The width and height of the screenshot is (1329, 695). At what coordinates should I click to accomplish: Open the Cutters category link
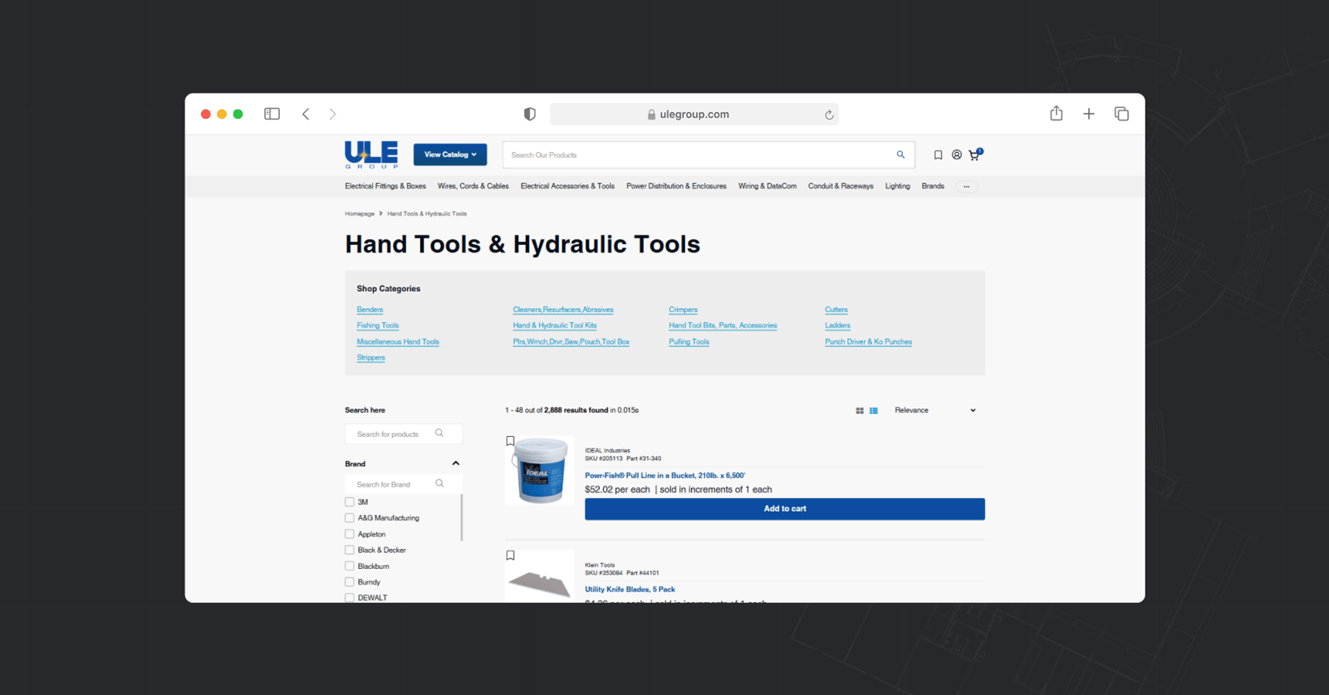tap(836, 310)
